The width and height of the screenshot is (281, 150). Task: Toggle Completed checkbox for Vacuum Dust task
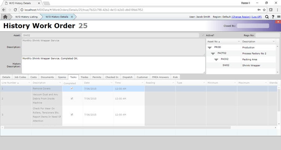coord(72,98)
